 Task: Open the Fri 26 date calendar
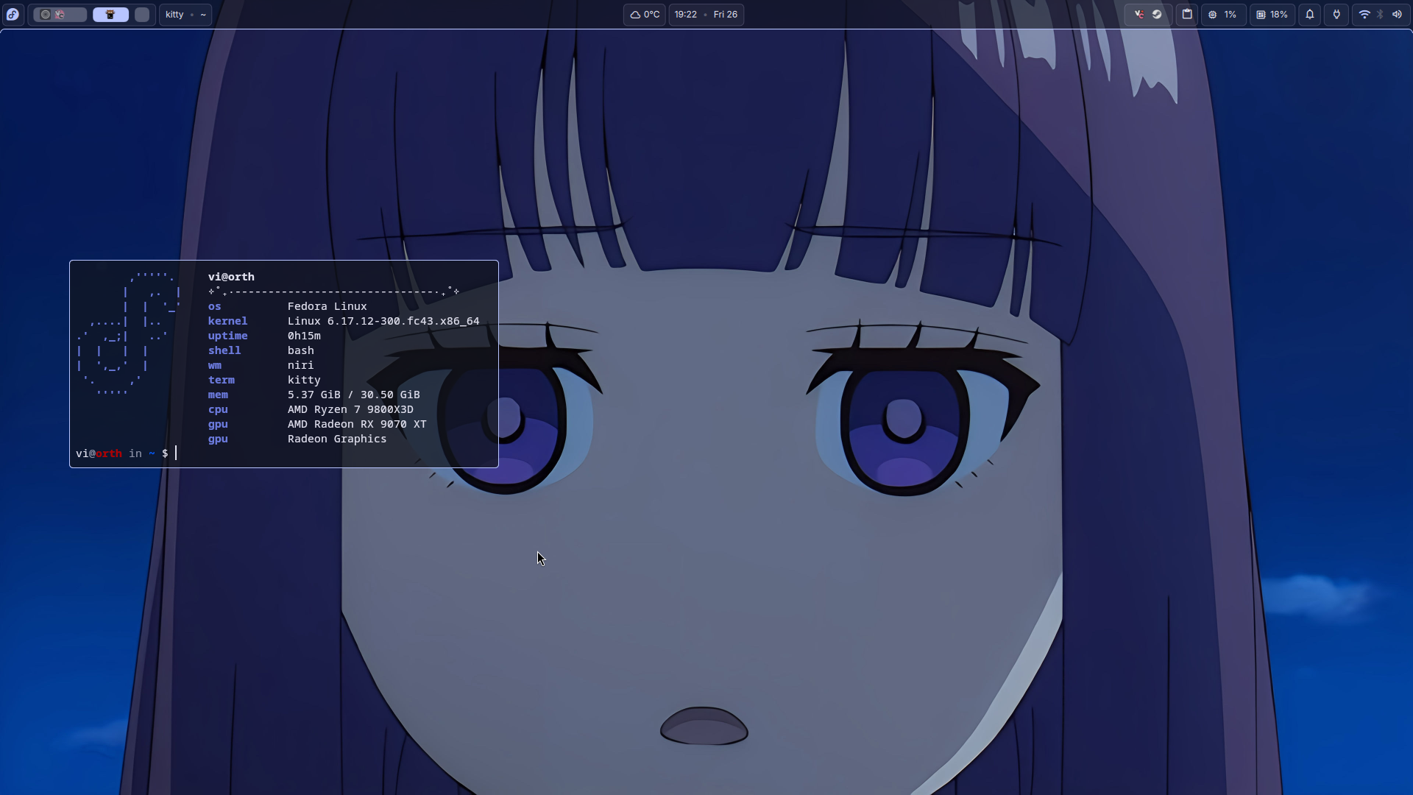[x=725, y=14]
